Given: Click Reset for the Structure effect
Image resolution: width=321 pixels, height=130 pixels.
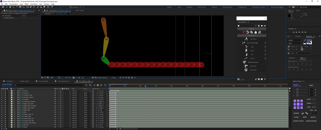Looking at the screenshot, I should [x=24, y=16].
